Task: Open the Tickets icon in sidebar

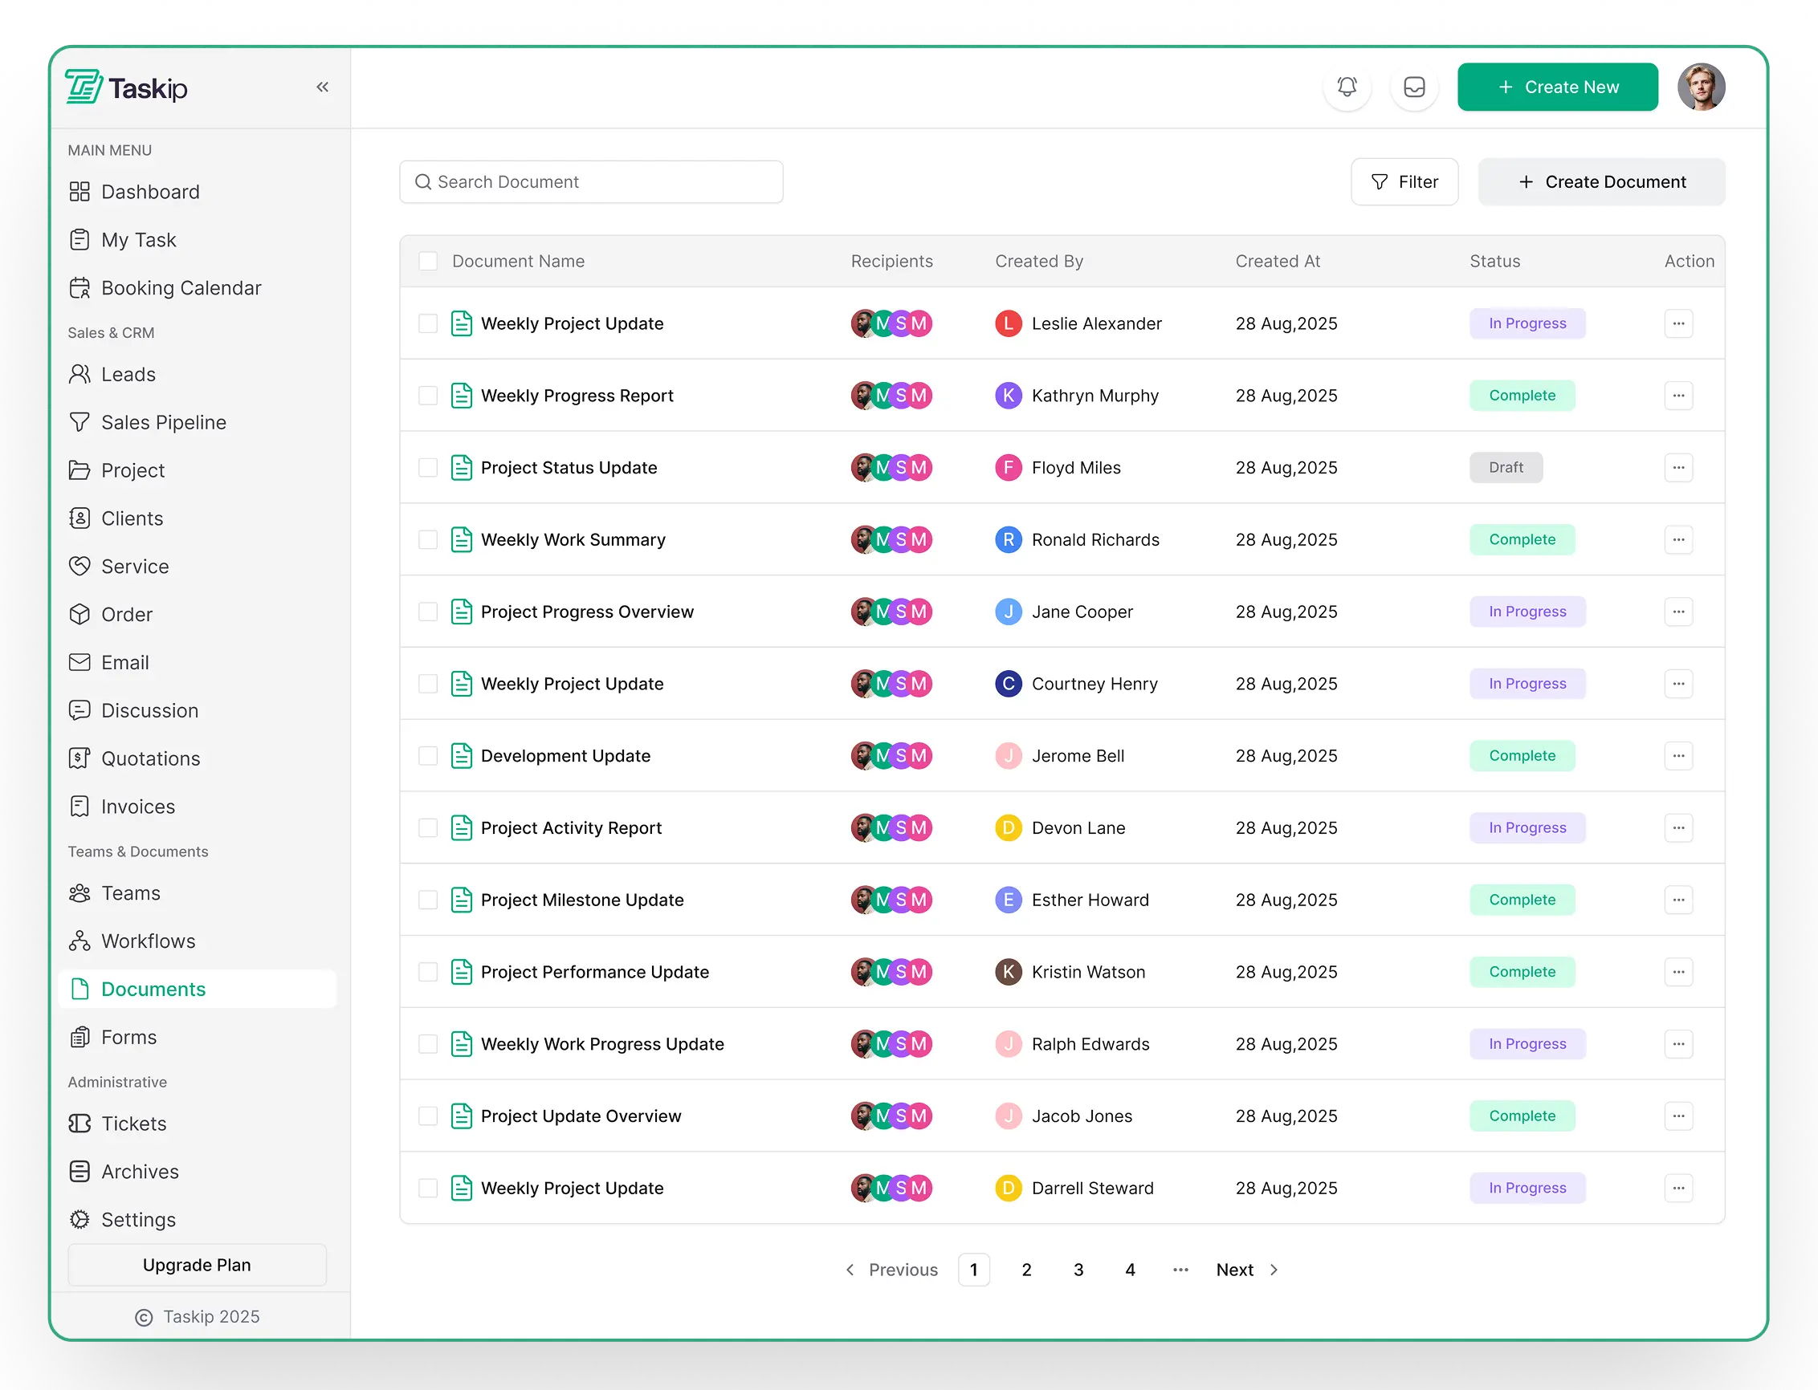Action: point(79,1124)
